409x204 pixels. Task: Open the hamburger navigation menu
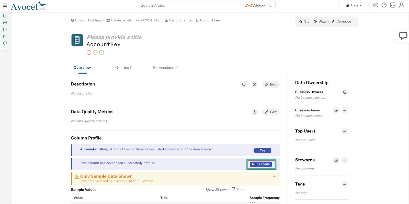[5, 5]
